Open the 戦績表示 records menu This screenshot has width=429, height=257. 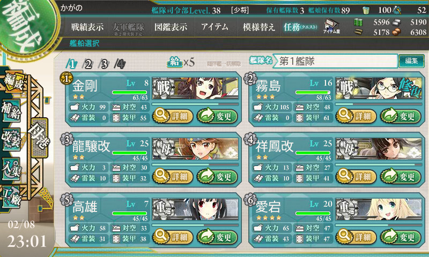tap(87, 27)
